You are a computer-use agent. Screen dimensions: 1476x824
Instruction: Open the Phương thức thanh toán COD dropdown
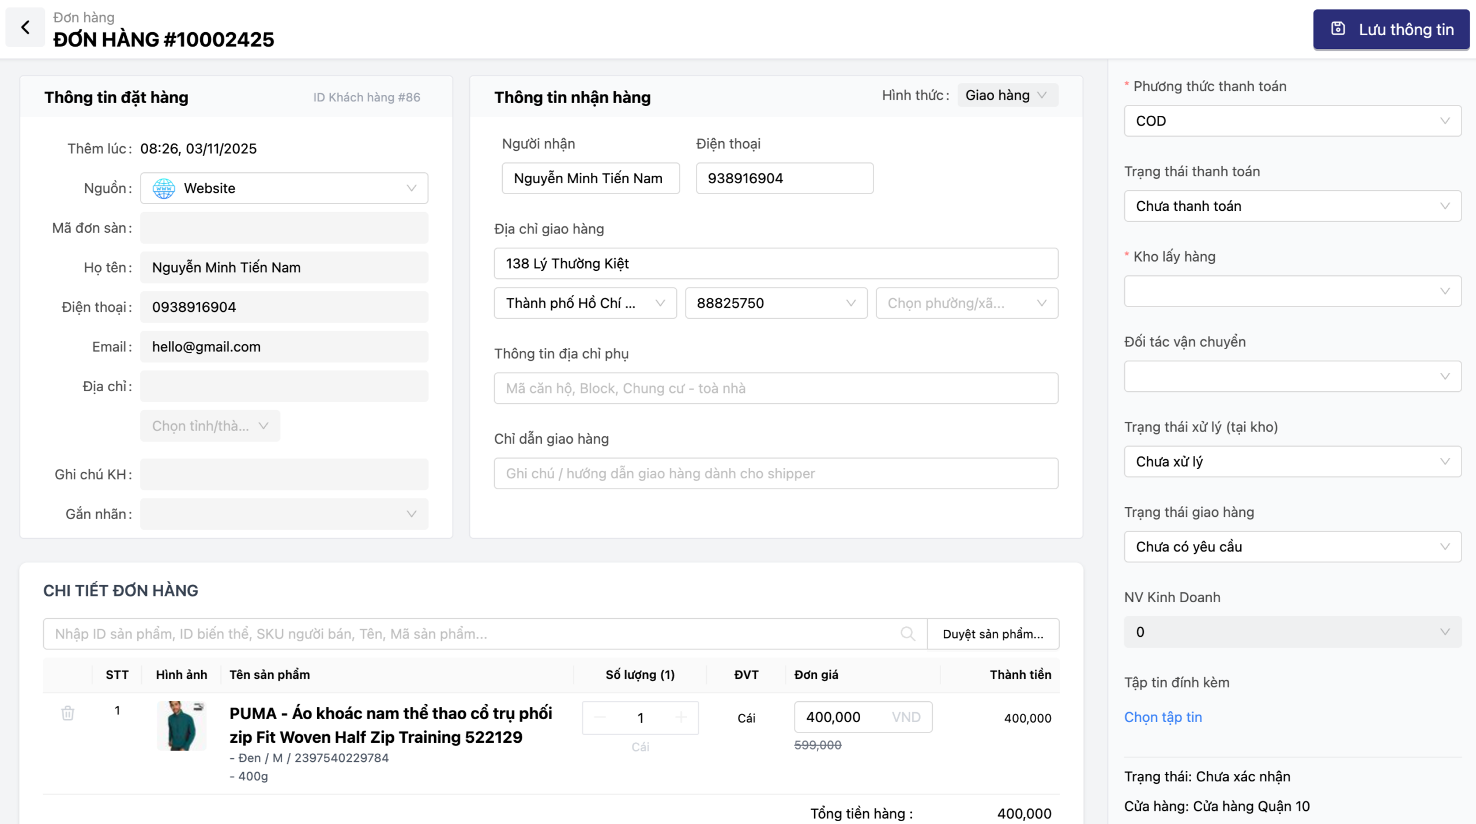[x=1292, y=121]
